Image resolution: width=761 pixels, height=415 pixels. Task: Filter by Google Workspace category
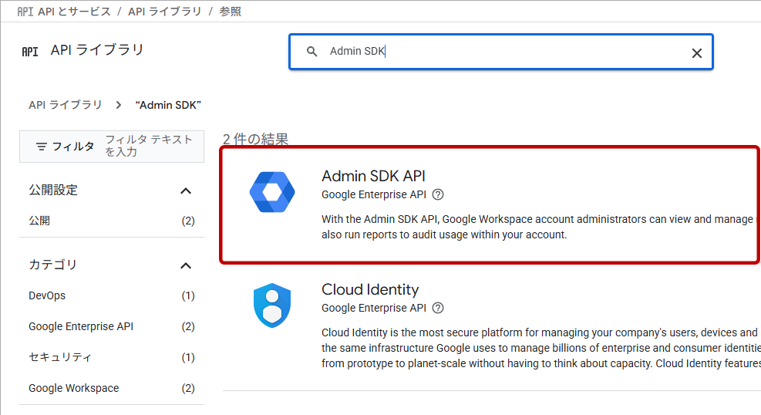tap(74, 388)
